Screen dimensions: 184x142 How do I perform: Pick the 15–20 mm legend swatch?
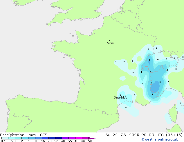pyautogui.click(x=45, y=138)
